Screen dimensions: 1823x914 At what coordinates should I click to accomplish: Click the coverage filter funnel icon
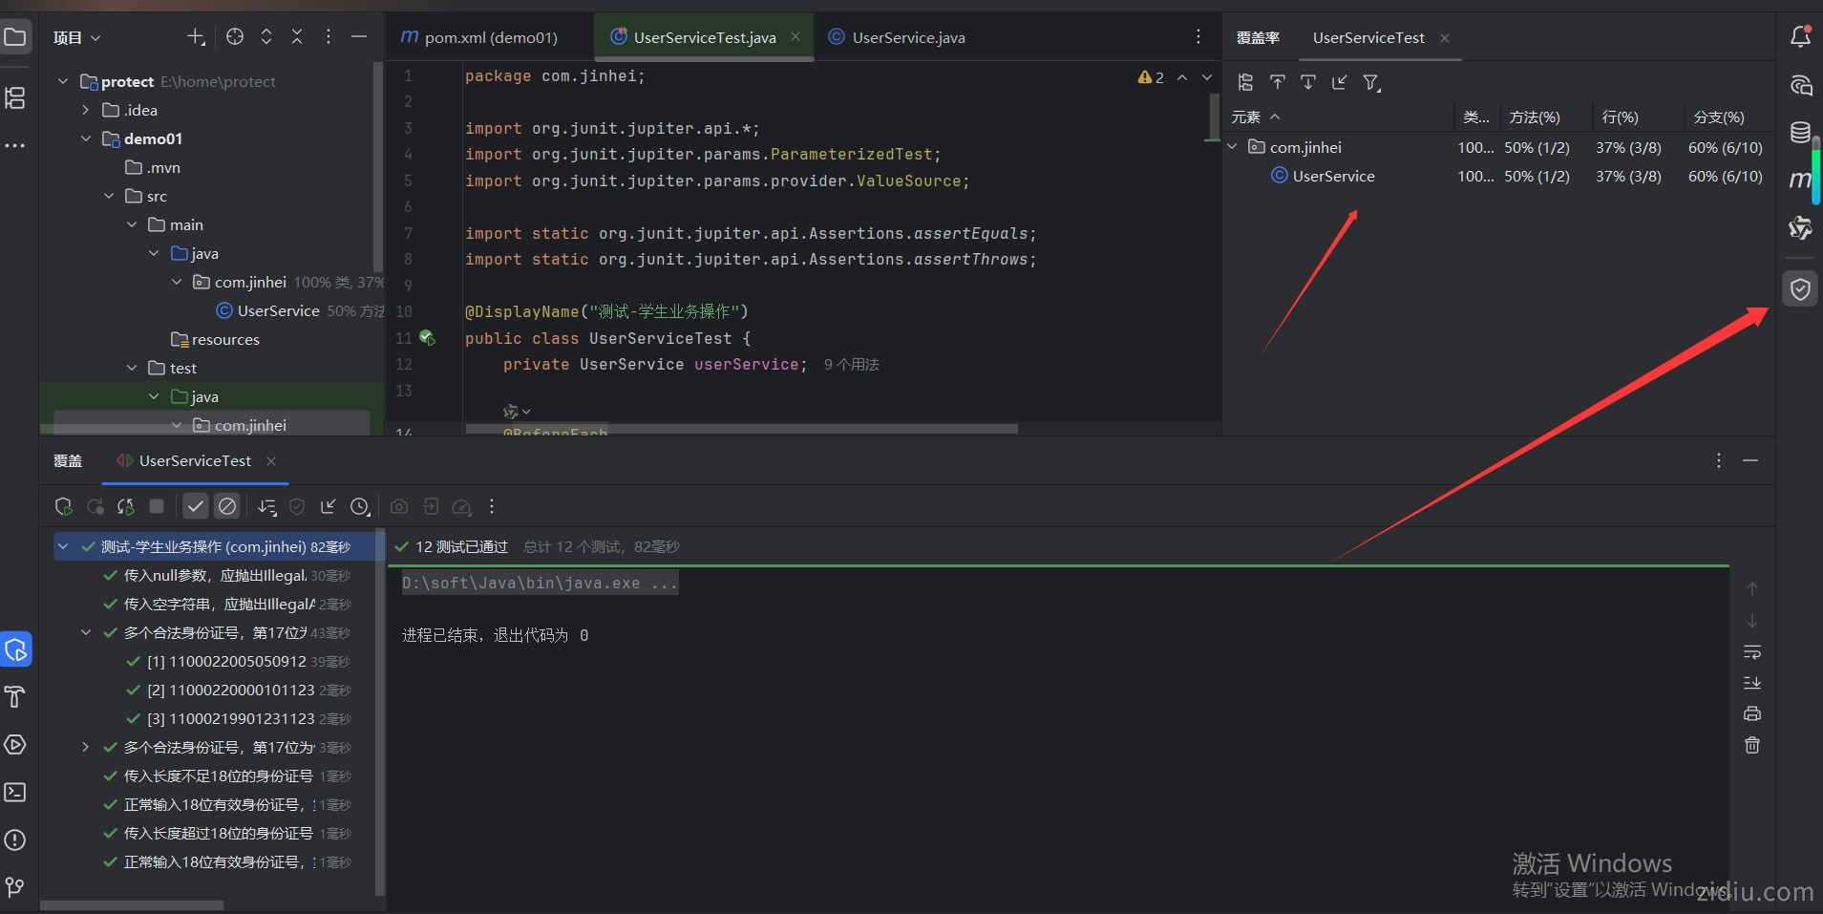[1371, 83]
